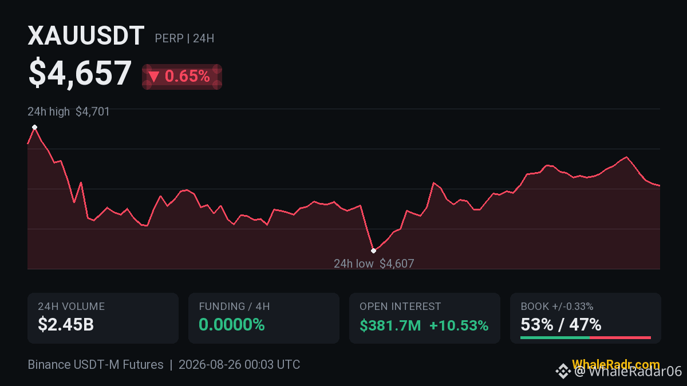Click the $2.45B volume value
The image size is (687, 386).
click(66, 325)
